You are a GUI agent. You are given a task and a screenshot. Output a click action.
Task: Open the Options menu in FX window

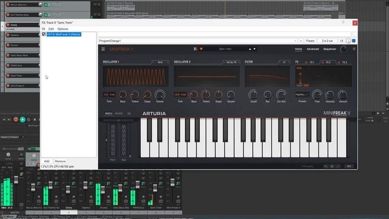63,29
